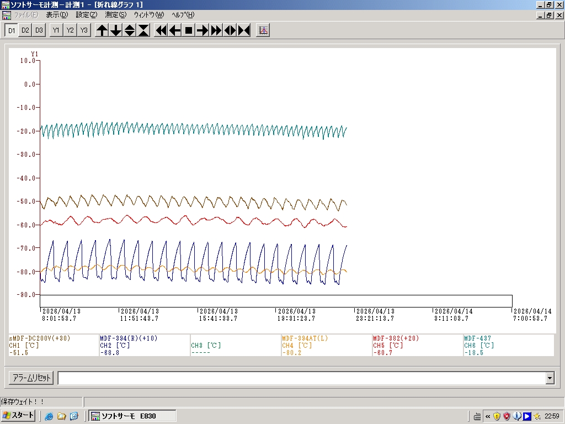The width and height of the screenshot is (565, 424).
Task: Click the scroll-up arrow toolbar icon
Action: coord(102,30)
